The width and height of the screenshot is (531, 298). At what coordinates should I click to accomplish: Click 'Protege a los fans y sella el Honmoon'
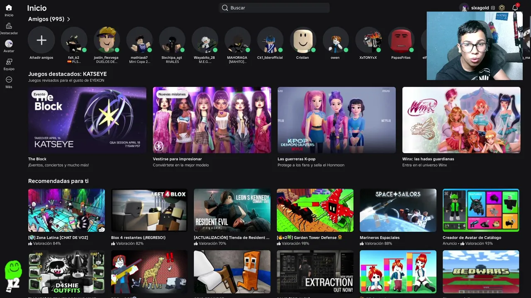coord(311,165)
